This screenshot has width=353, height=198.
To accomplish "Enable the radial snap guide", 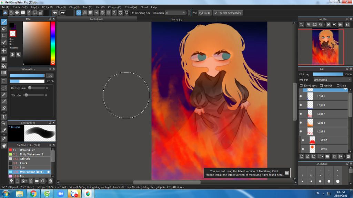I will [102, 13].
